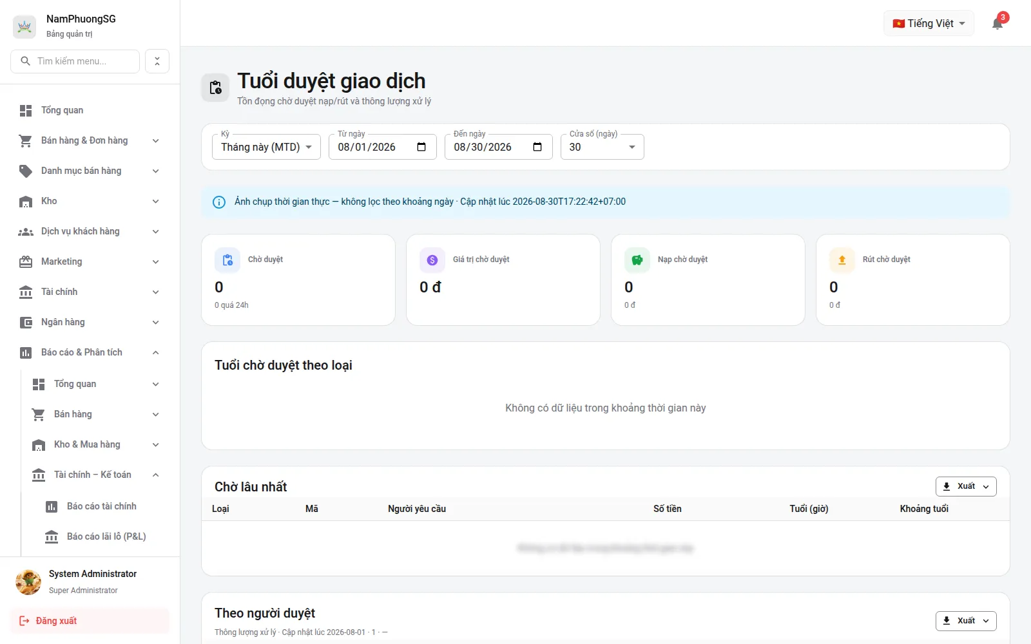Click the info icon in the snapshot banner

pos(219,202)
